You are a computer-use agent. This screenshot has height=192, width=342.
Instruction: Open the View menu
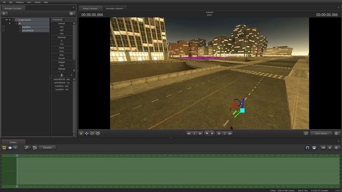tap(29, 2)
